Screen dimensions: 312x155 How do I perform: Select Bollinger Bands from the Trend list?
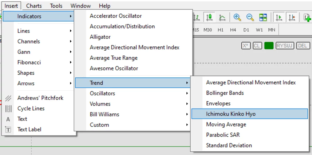(225, 93)
